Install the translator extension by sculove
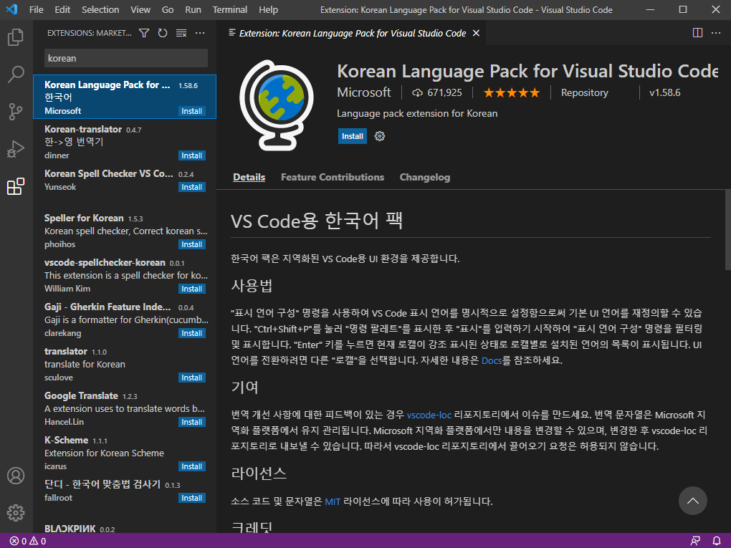The height and width of the screenshot is (548, 731). pyautogui.click(x=191, y=378)
